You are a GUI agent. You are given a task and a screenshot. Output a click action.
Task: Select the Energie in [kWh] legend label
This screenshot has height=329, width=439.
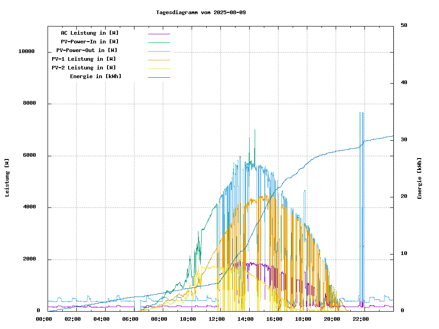(96, 76)
